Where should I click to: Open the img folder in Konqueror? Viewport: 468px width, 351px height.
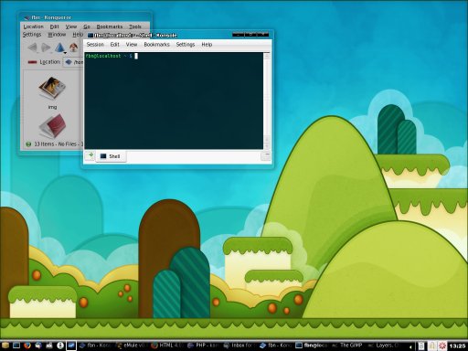(x=52, y=92)
